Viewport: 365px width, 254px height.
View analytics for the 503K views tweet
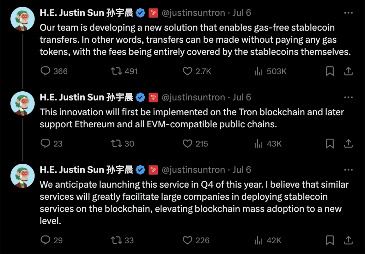(x=259, y=71)
